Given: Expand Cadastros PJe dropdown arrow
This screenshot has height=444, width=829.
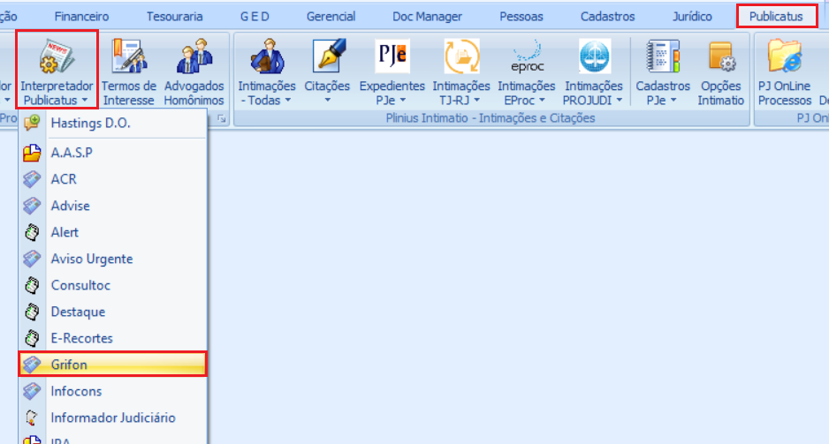Looking at the screenshot, I should [673, 101].
